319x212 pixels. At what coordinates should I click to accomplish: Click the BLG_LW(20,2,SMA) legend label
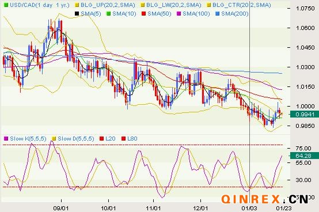click(174, 5)
